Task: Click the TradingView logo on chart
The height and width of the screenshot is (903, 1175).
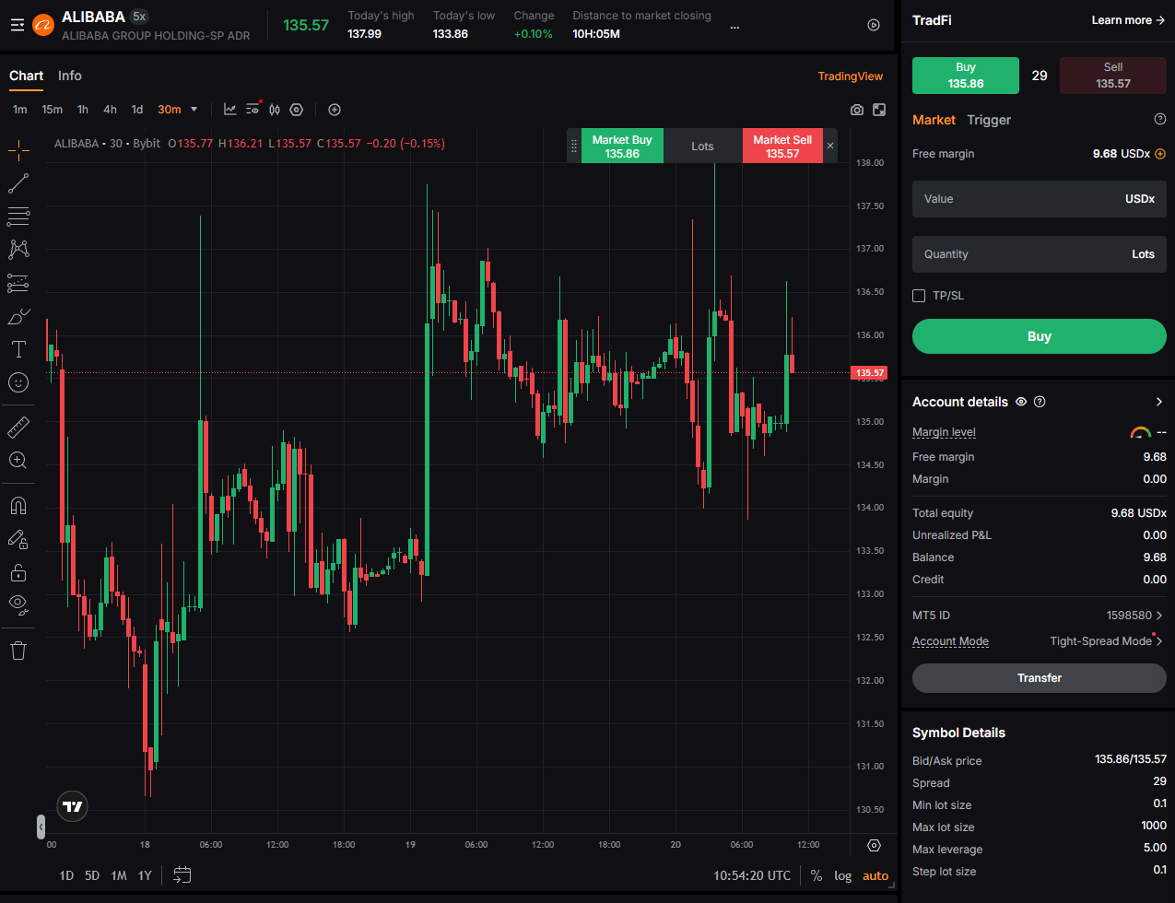Action: 72,807
